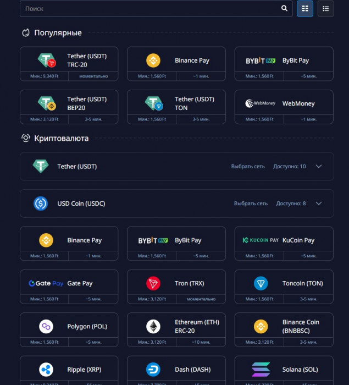This screenshot has width=349, height=385.
Task: Click ~1 мин. under WebMoney
Action: coord(308,119)
